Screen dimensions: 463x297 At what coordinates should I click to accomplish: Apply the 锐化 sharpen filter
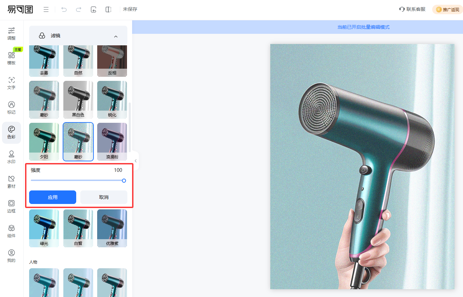pyautogui.click(x=112, y=100)
